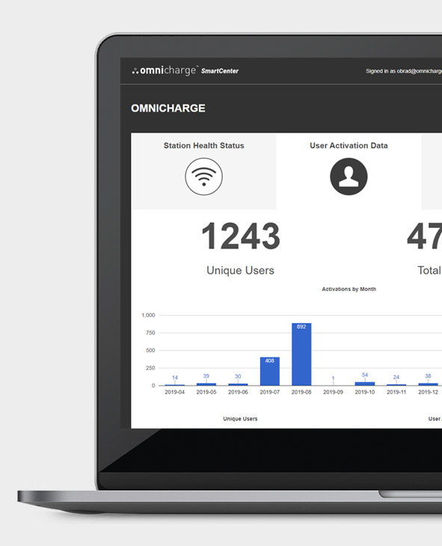Click the value 1 above 2019-09
The image size is (442, 546).
[x=333, y=378]
